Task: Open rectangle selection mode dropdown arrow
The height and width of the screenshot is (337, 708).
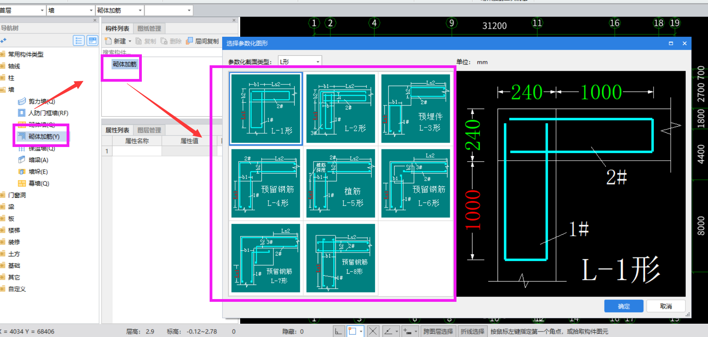Action: tap(361, 332)
